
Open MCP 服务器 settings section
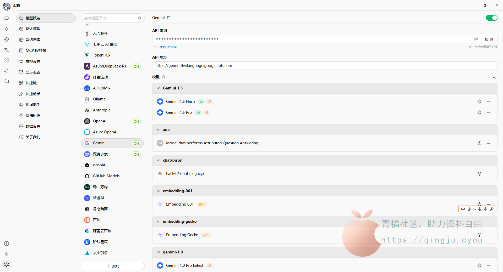pos(46,50)
